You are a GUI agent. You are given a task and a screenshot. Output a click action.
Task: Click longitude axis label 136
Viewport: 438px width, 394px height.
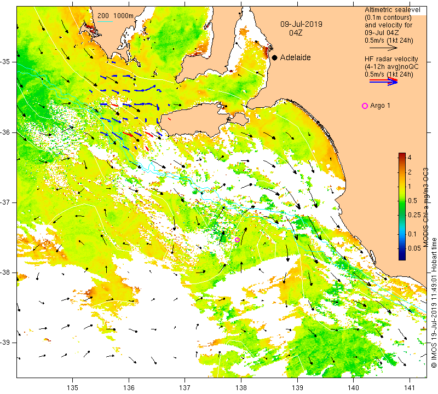click(x=129, y=388)
